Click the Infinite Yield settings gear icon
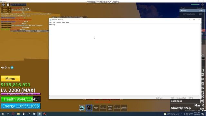The height and width of the screenshot is (116, 206). 205,111
